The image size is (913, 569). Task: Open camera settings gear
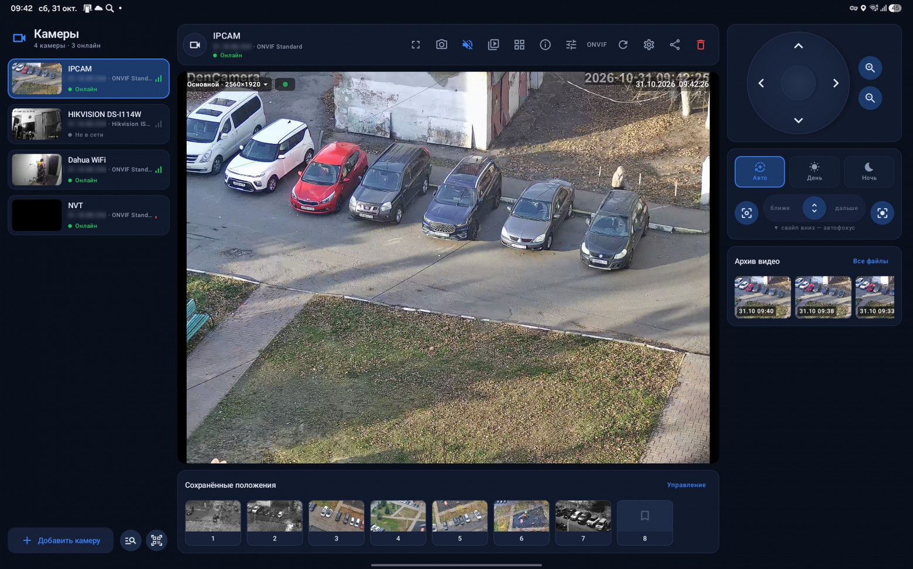[649, 44]
